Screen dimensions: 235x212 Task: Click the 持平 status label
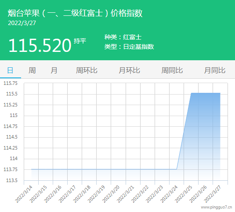(80, 41)
